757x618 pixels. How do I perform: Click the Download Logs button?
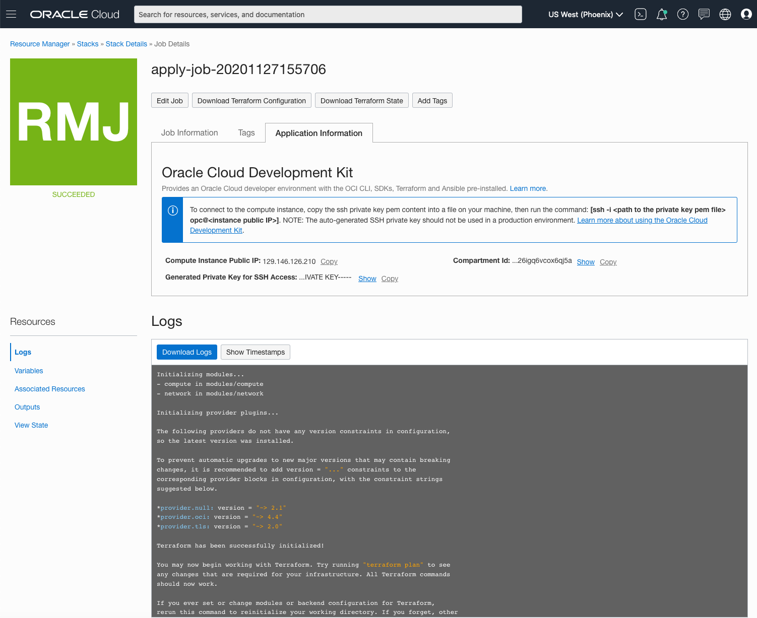click(187, 352)
